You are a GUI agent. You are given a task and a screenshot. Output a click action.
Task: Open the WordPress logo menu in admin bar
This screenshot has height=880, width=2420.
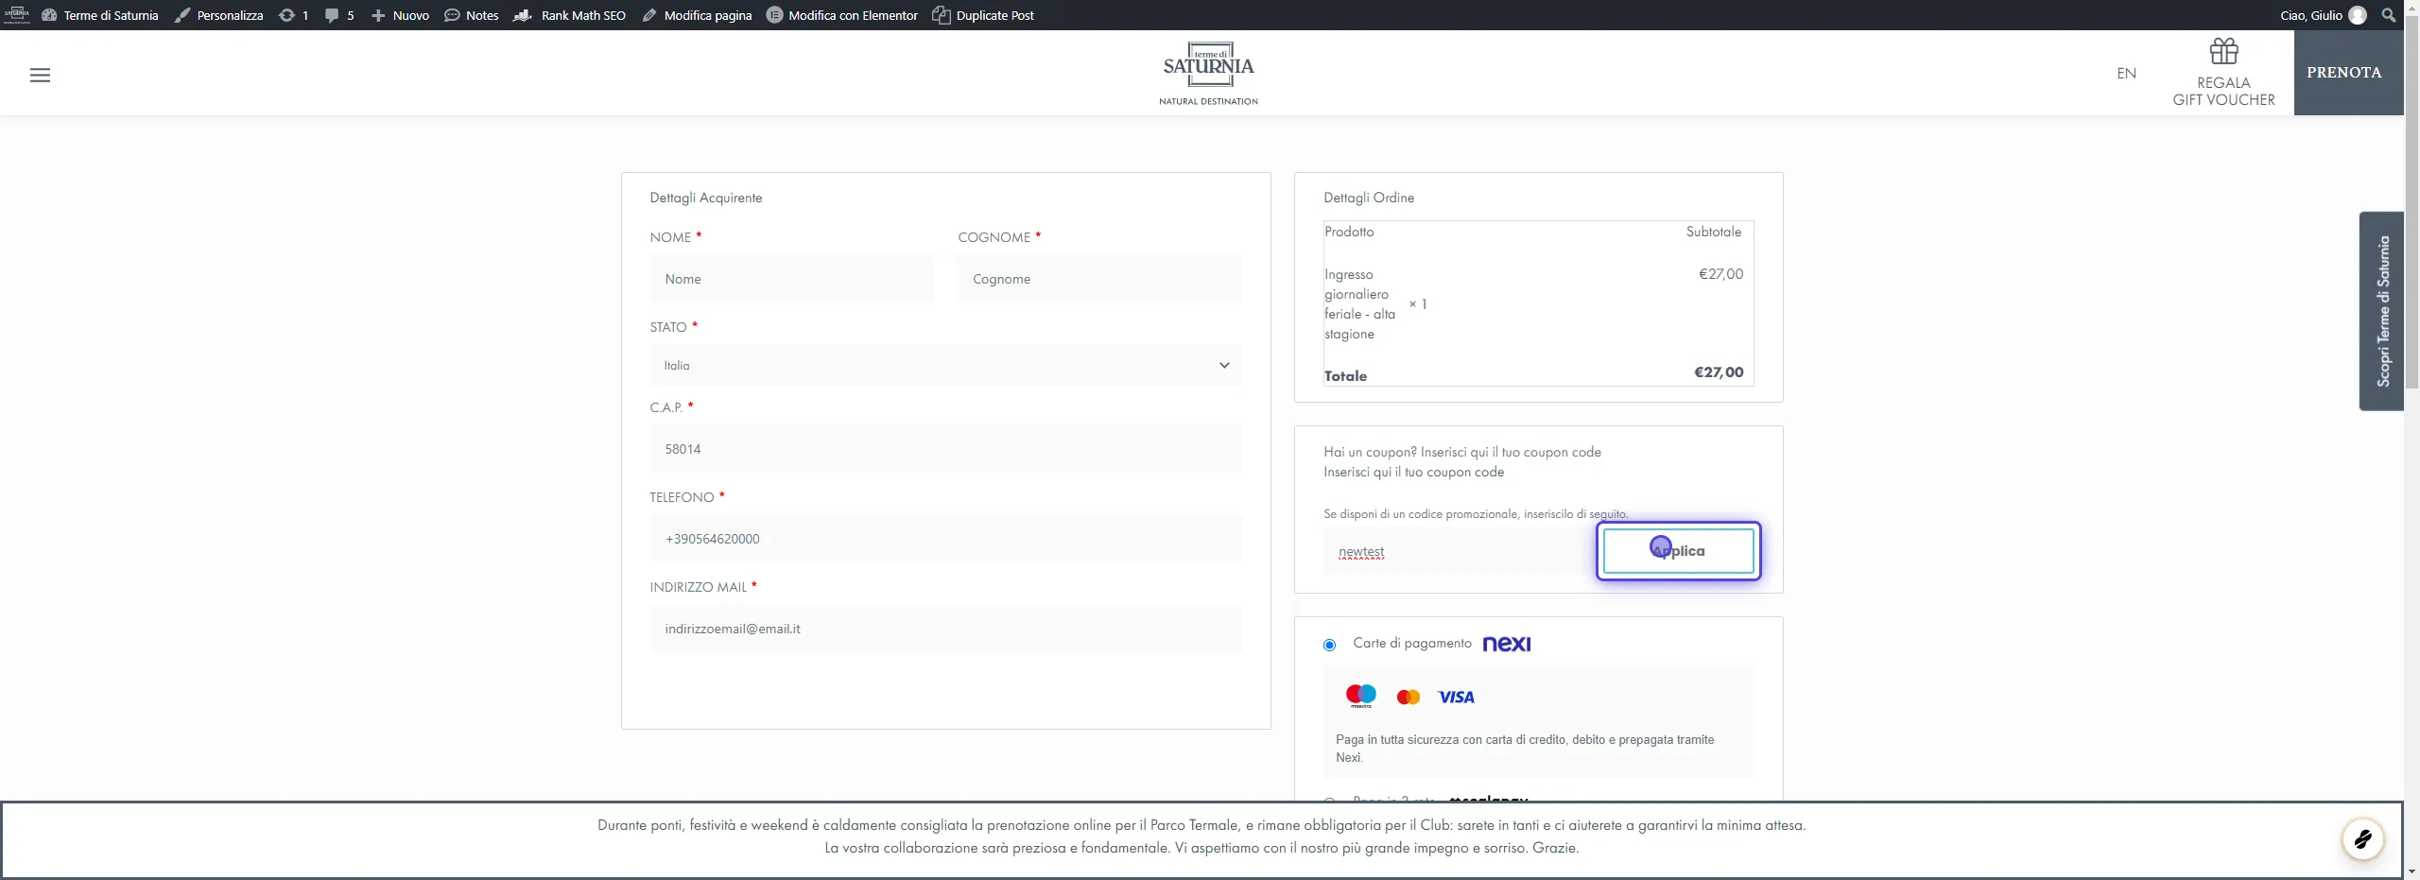coord(17,15)
